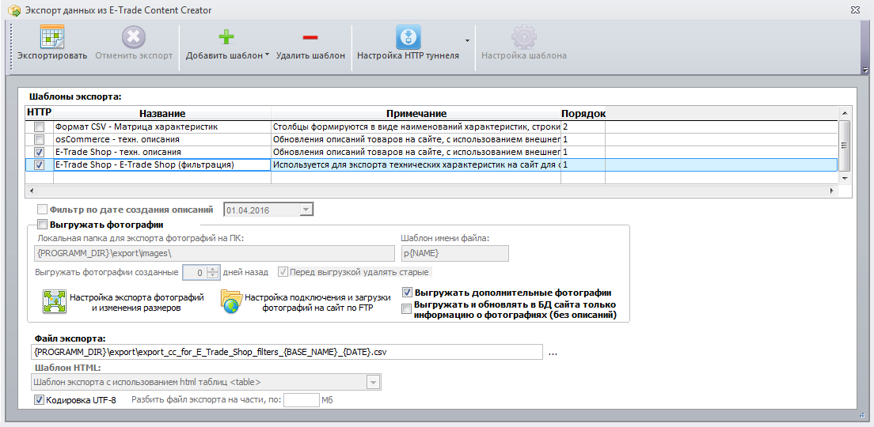Toggle HTTP checkbox for Формат CSV row

point(39,127)
